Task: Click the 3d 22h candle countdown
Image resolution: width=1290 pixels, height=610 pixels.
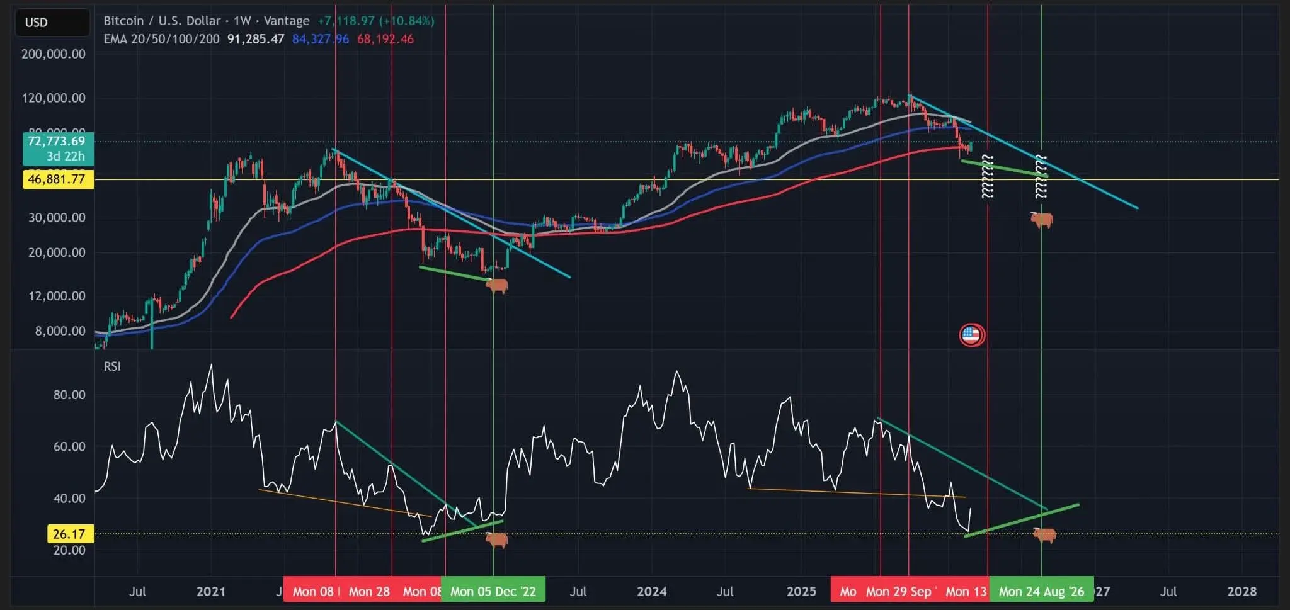Action: (66, 156)
